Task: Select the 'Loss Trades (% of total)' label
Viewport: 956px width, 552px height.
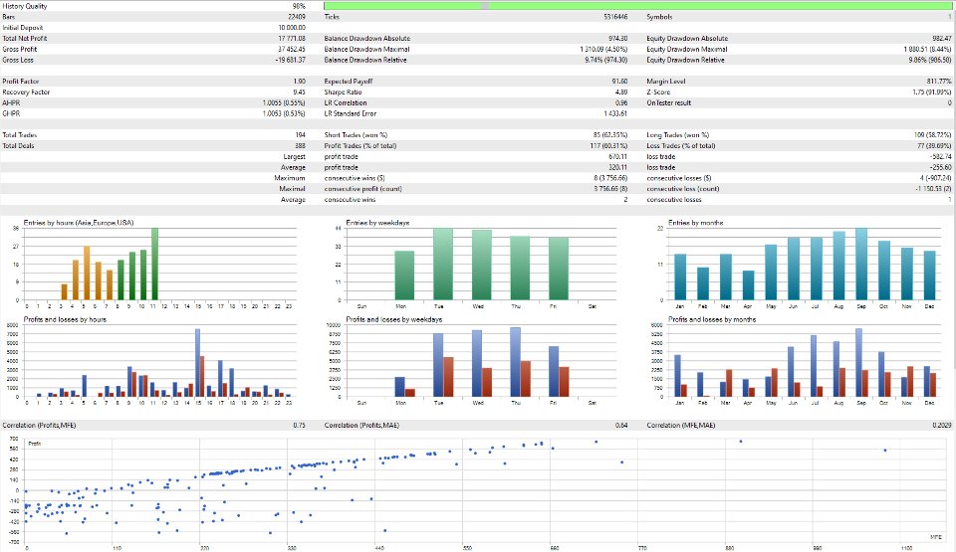Action: click(x=680, y=146)
